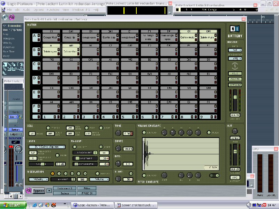Image resolution: width=279 pixels, height=209 pixels.
Task: Toggle the FX-Loop On/Off switch
Action: pyautogui.click(x=75, y=147)
